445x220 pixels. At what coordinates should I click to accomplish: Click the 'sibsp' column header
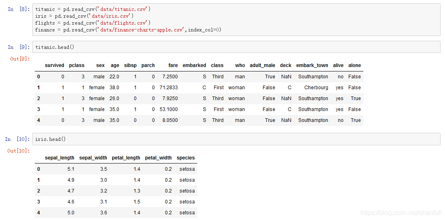[x=130, y=65]
